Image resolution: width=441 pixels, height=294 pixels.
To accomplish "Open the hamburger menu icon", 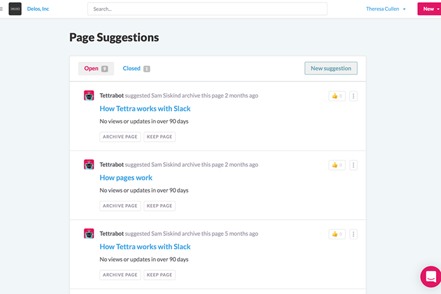I will point(1,9).
